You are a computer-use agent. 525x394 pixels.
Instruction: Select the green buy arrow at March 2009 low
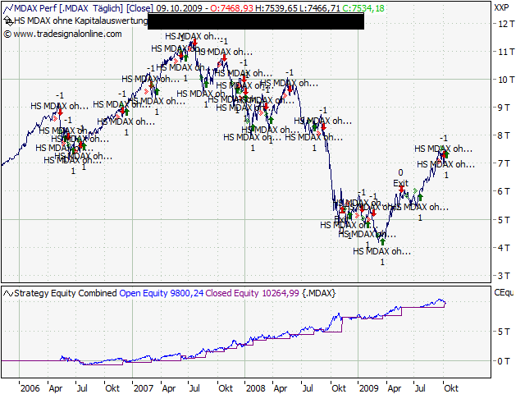382,241
